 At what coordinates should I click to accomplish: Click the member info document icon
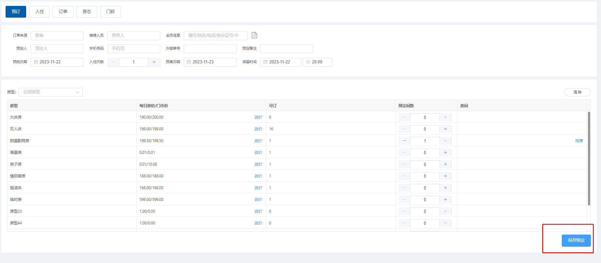pos(254,35)
